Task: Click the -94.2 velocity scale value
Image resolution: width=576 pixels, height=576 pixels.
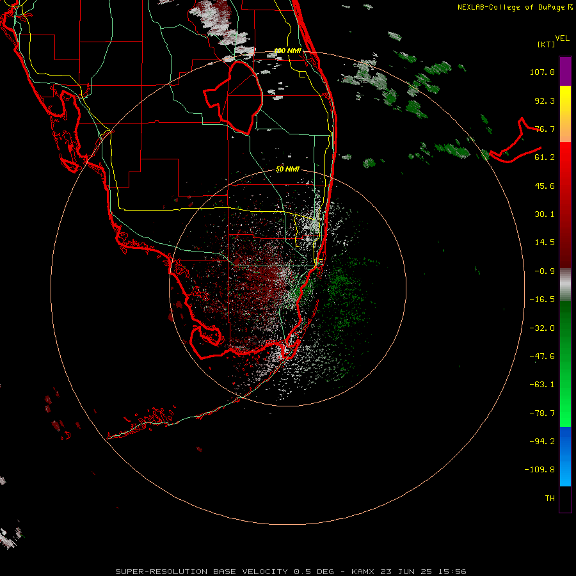Action: pos(542,441)
